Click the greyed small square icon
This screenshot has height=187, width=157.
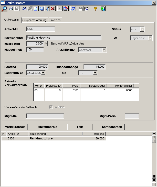(x=60, y=9)
